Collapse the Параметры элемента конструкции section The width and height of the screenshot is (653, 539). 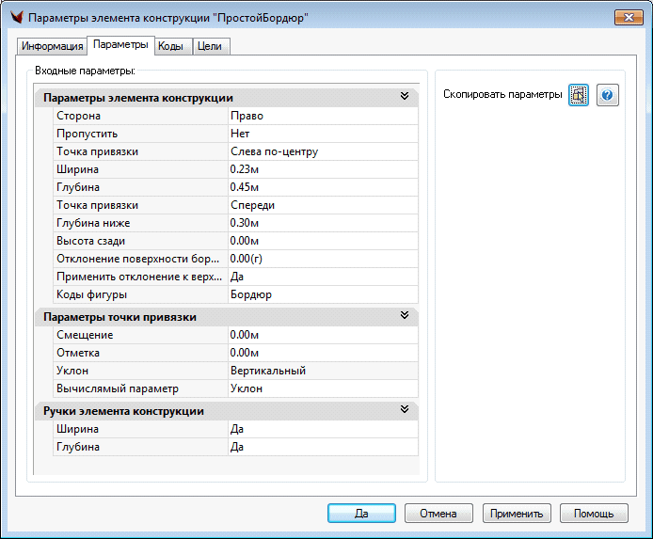tap(404, 97)
